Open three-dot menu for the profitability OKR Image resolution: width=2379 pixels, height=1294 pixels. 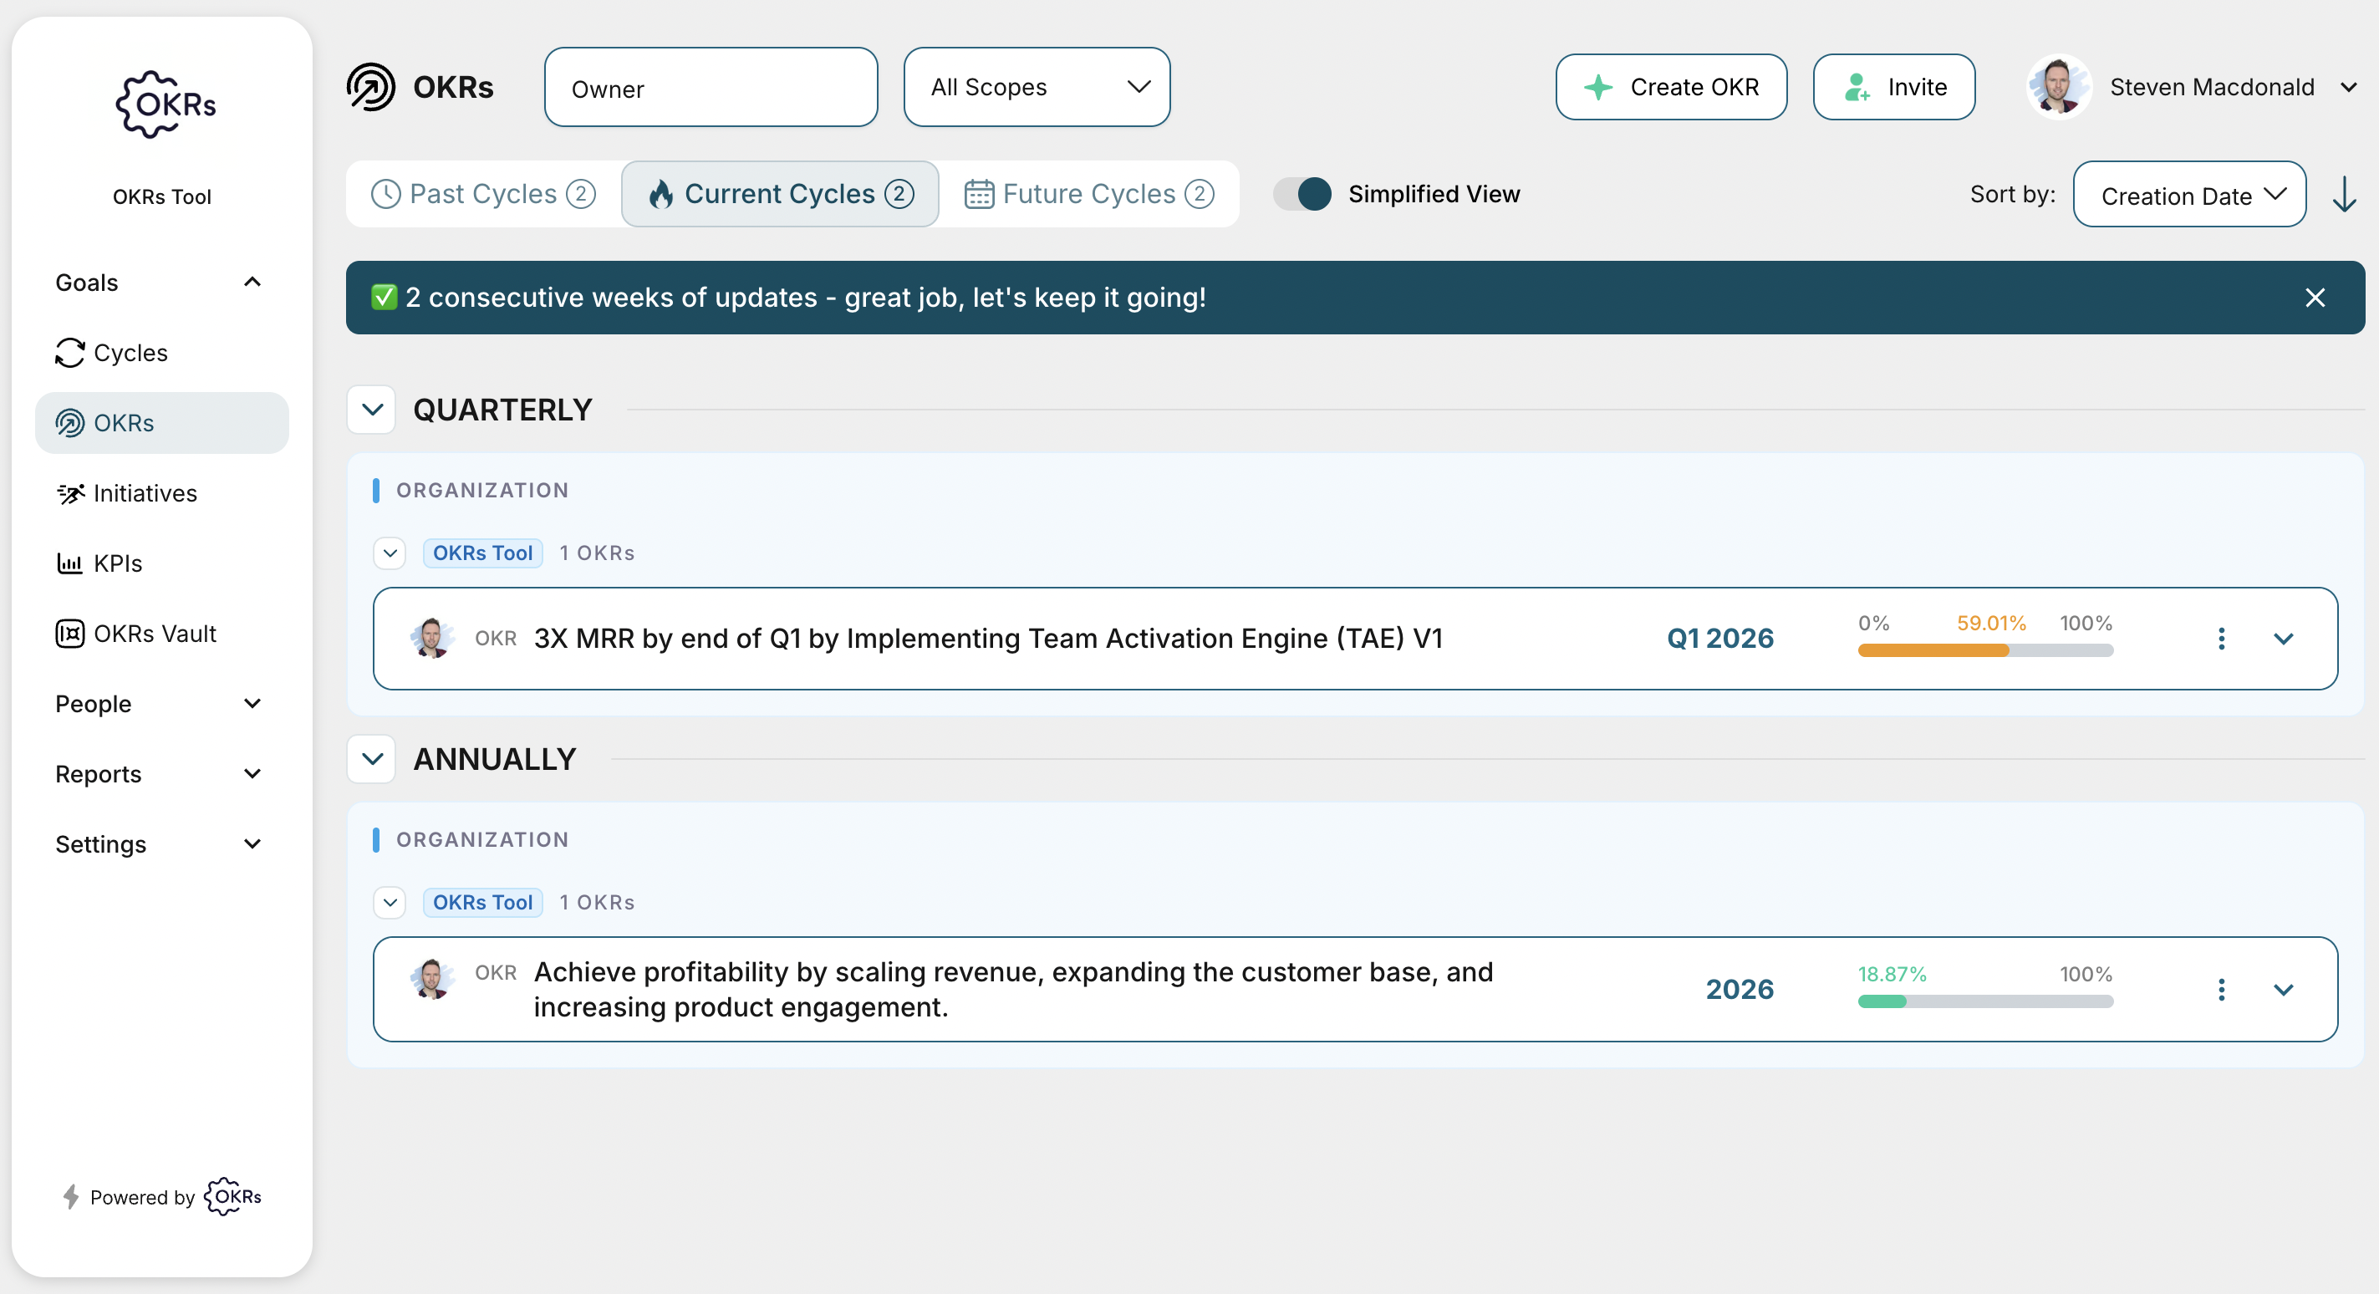pyautogui.click(x=2221, y=989)
